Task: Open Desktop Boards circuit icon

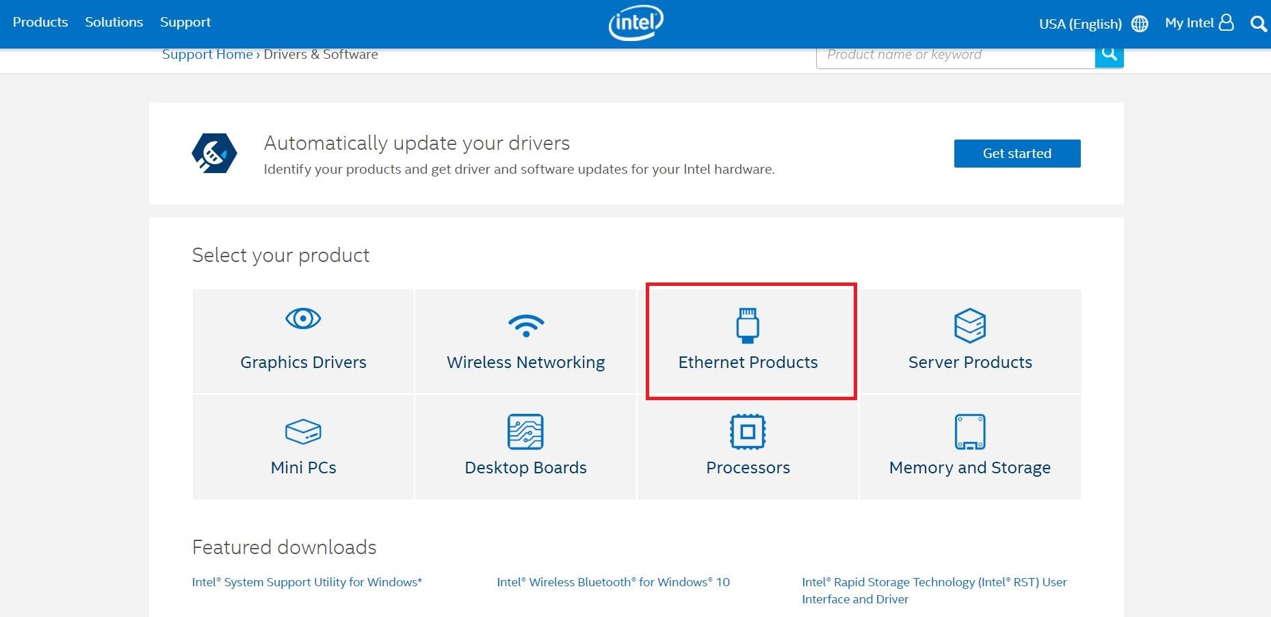Action: click(x=525, y=432)
